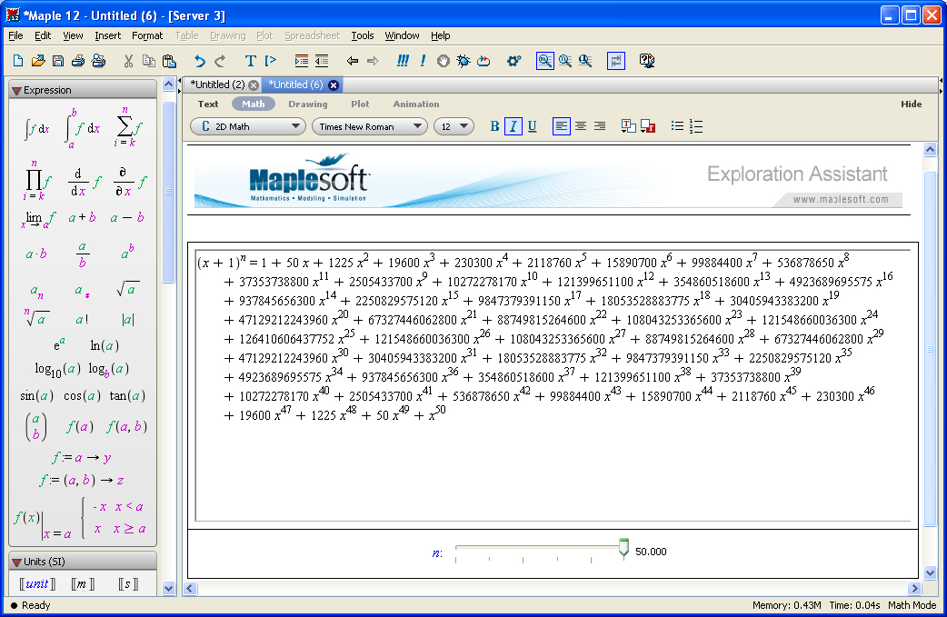This screenshot has width=947, height=617.
Task: Insert plain text with the T icon
Action: tap(251, 61)
